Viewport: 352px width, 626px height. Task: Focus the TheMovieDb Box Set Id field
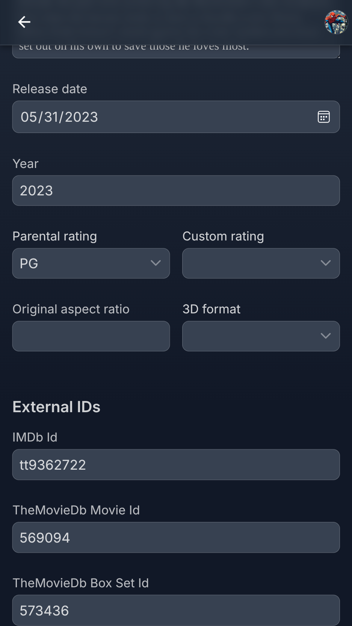(176, 610)
